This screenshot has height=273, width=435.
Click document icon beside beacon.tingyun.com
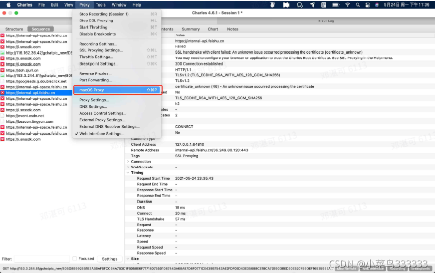point(2,121)
